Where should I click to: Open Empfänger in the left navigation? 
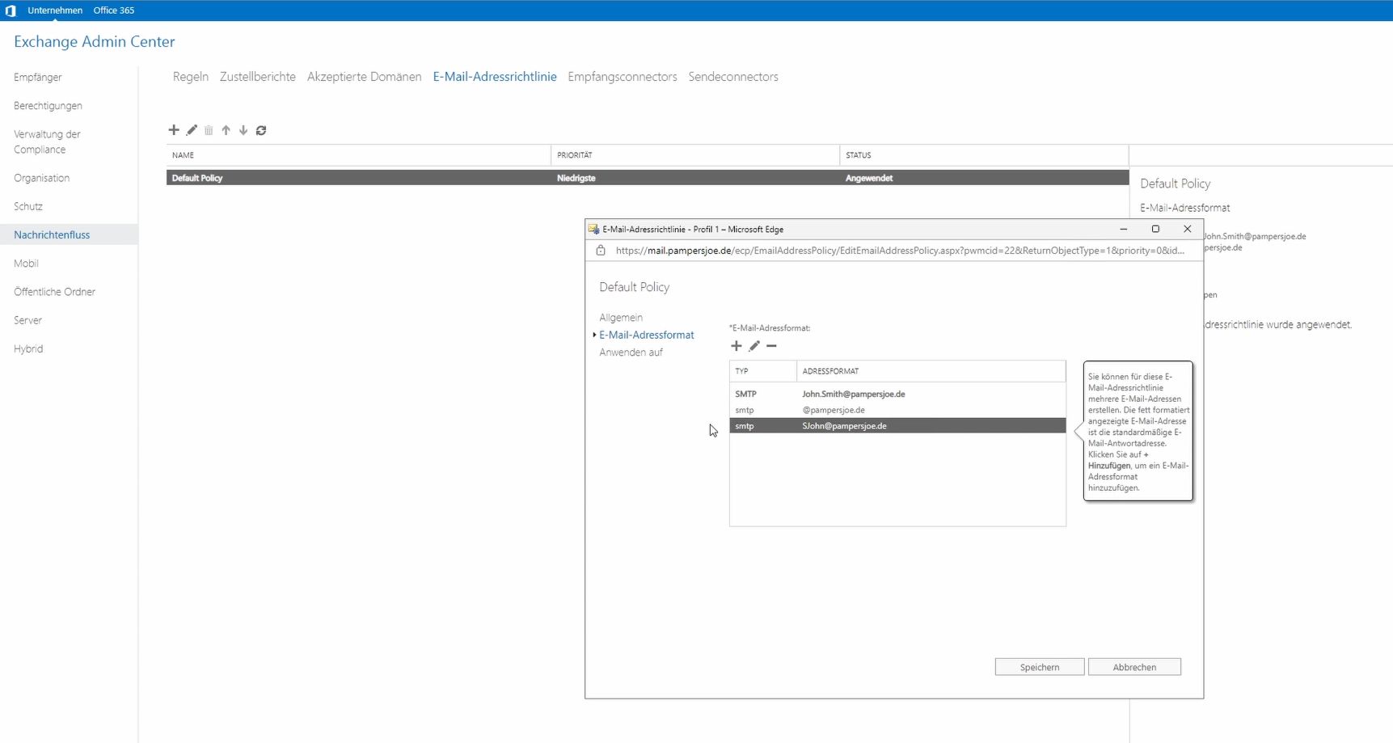click(x=38, y=78)
